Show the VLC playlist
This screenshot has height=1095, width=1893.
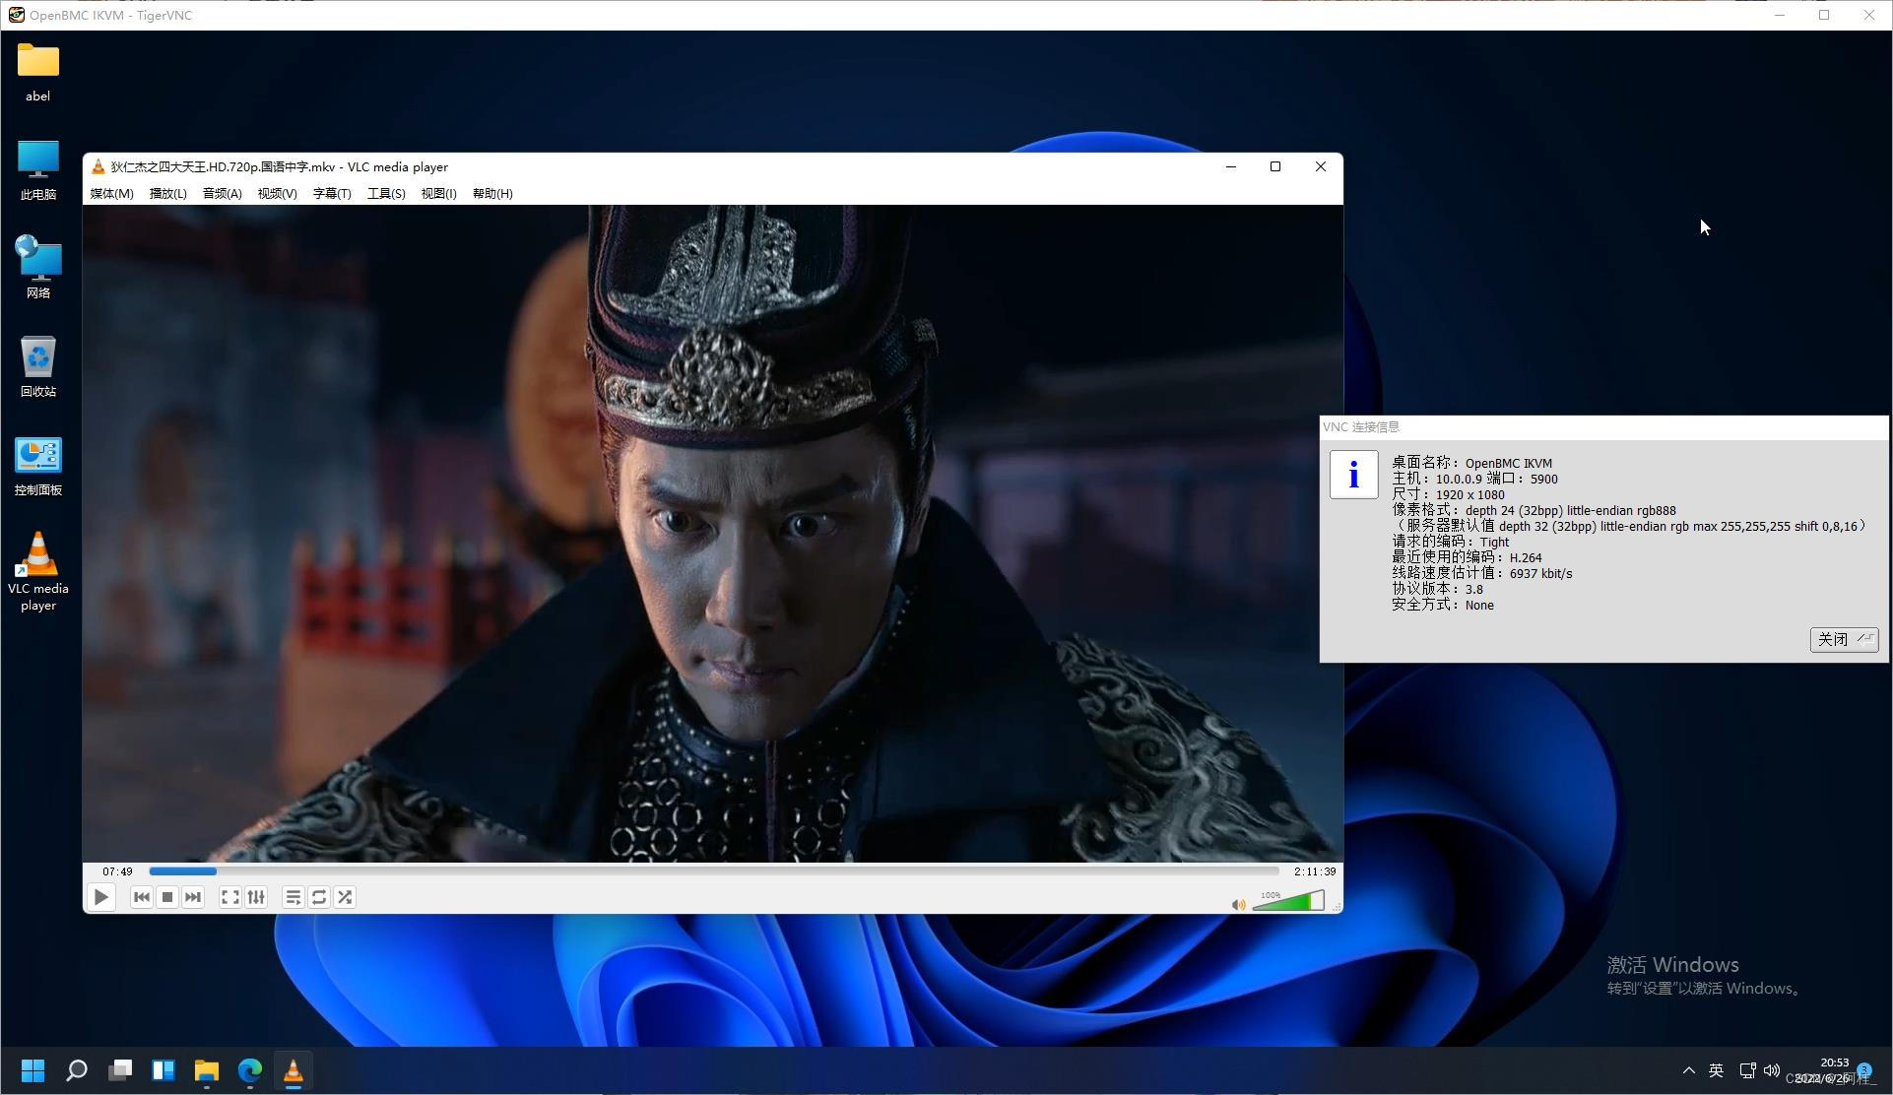point(293,897)
